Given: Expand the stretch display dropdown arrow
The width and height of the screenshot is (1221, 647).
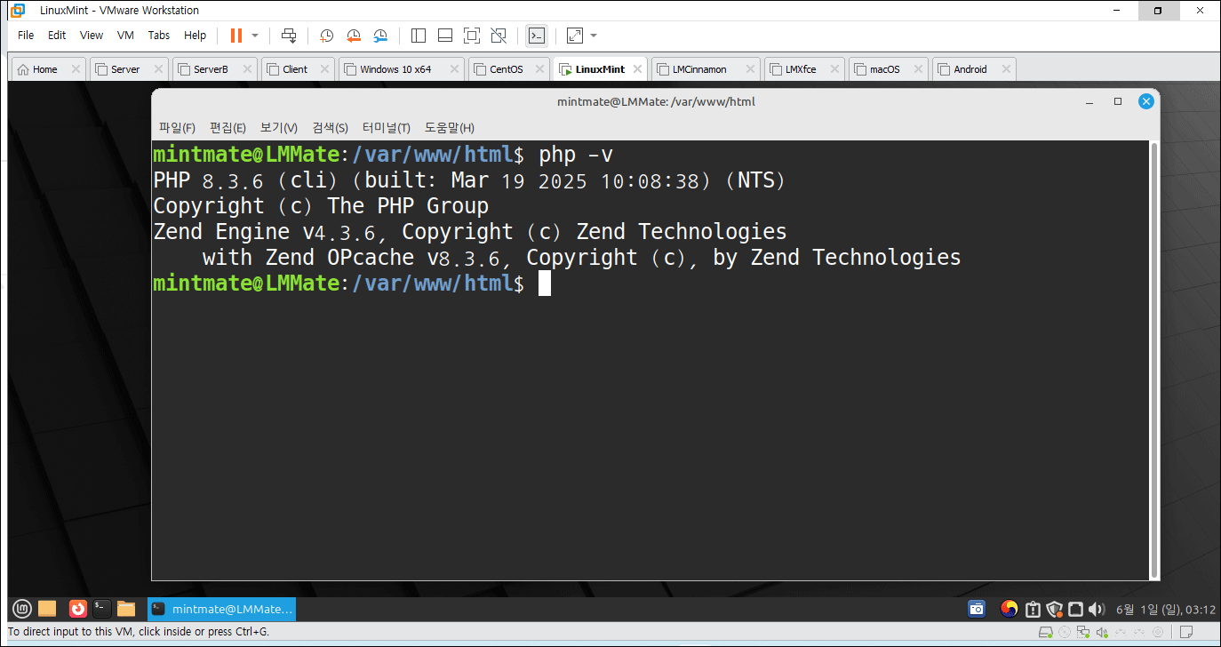Looking at the screenshot, I should pos(594,36).
